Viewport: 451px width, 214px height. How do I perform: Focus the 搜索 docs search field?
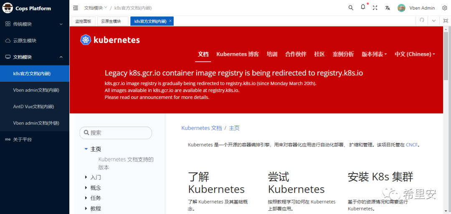pyautogui.click(x=116, y=133)
